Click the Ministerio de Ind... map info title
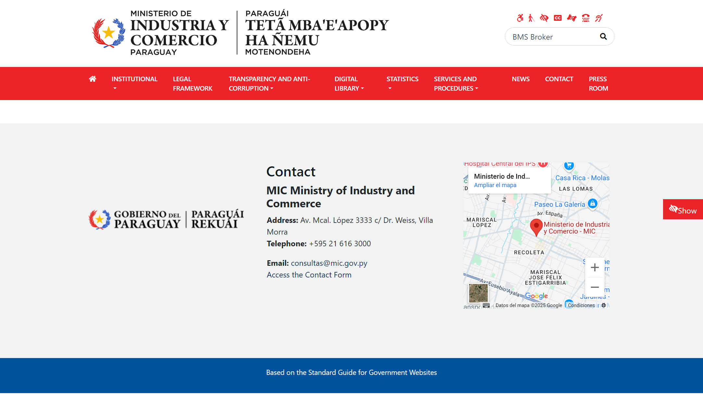This screenshot has height=398, width=703. click(502, 176)
